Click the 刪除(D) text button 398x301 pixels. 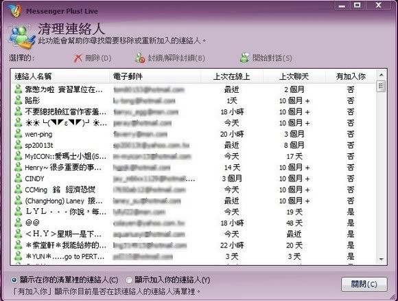(98, 58)
